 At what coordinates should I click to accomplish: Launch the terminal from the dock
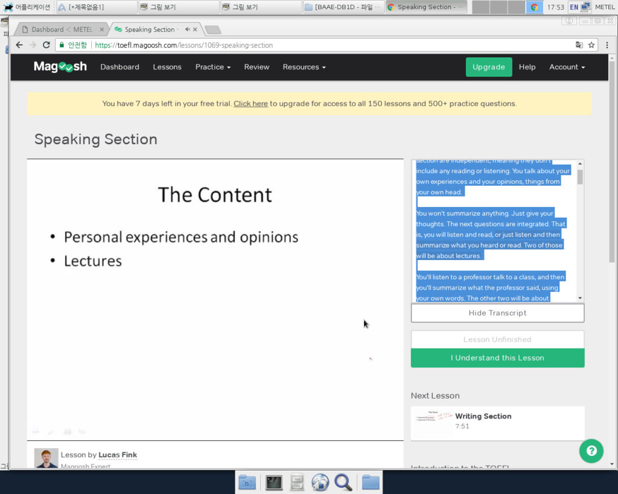274,482
